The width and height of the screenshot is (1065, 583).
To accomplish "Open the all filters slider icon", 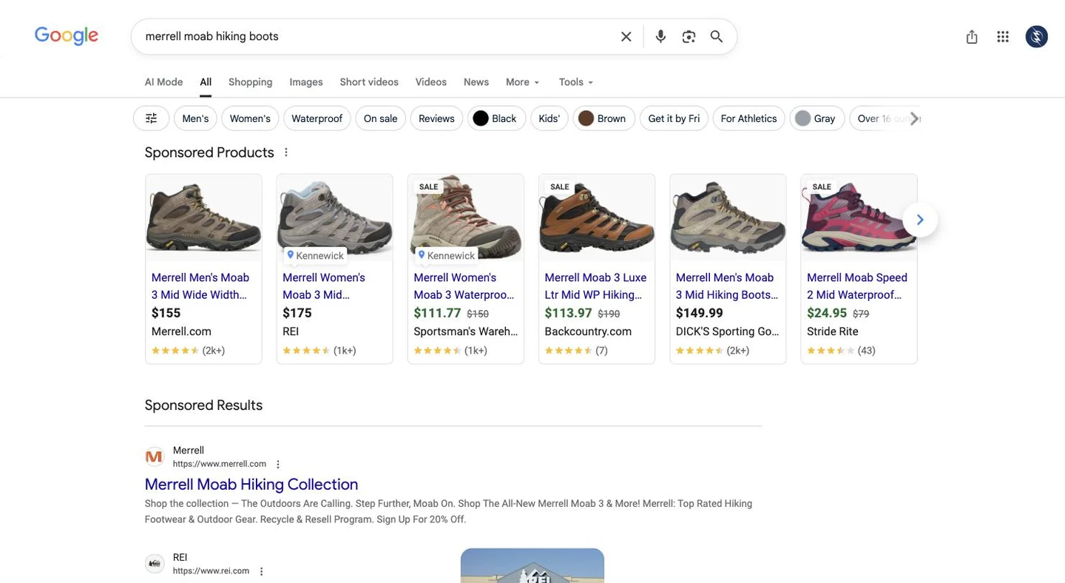I will point(151,118).
